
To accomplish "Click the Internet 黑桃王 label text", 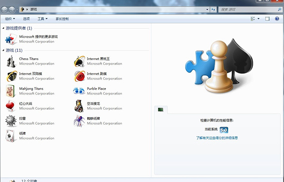I will pos(98,59).
